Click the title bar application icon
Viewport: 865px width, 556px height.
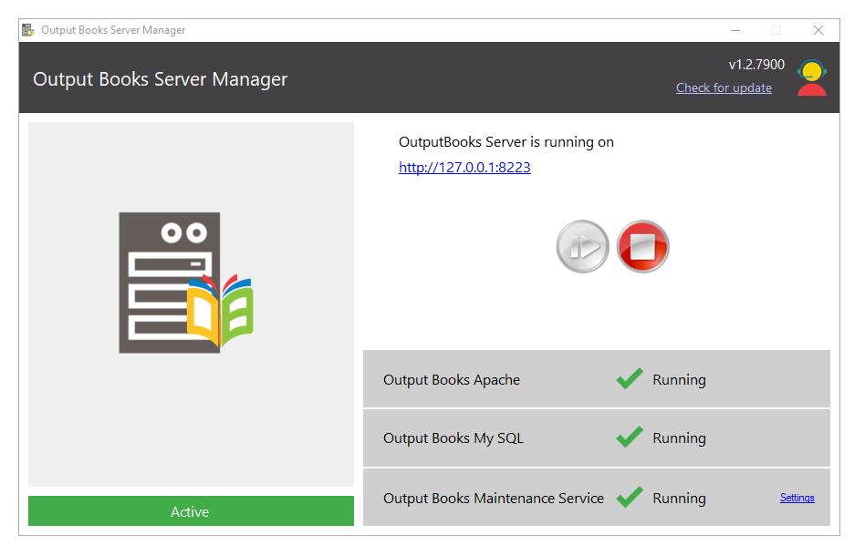[x=28, y=30]
